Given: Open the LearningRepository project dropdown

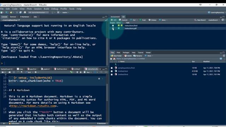Looking at the screenshot, I should point(216,13).
